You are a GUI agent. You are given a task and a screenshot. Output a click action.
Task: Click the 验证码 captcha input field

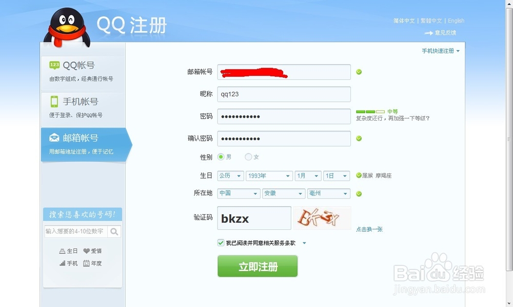(x=254, y=218)
